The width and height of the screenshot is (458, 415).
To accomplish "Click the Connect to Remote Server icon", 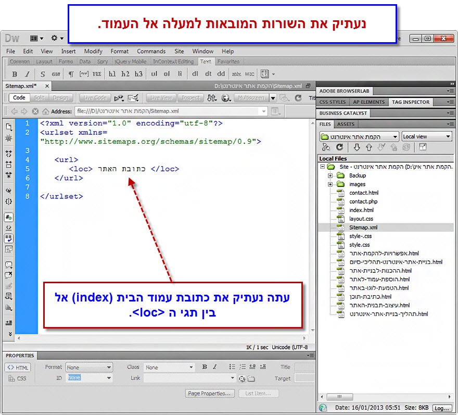I will click(x=326, y=147).
